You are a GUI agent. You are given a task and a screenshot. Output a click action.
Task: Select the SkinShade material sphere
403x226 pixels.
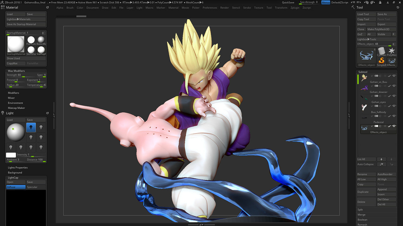(31, 50)
